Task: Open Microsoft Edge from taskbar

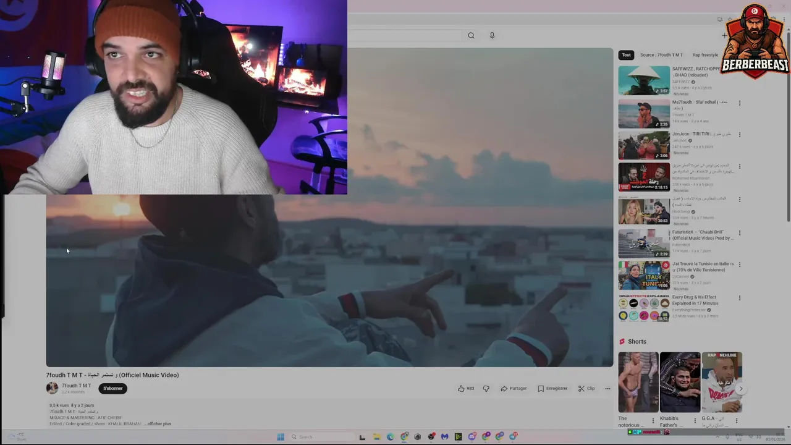Action: (x=390, y=437)
